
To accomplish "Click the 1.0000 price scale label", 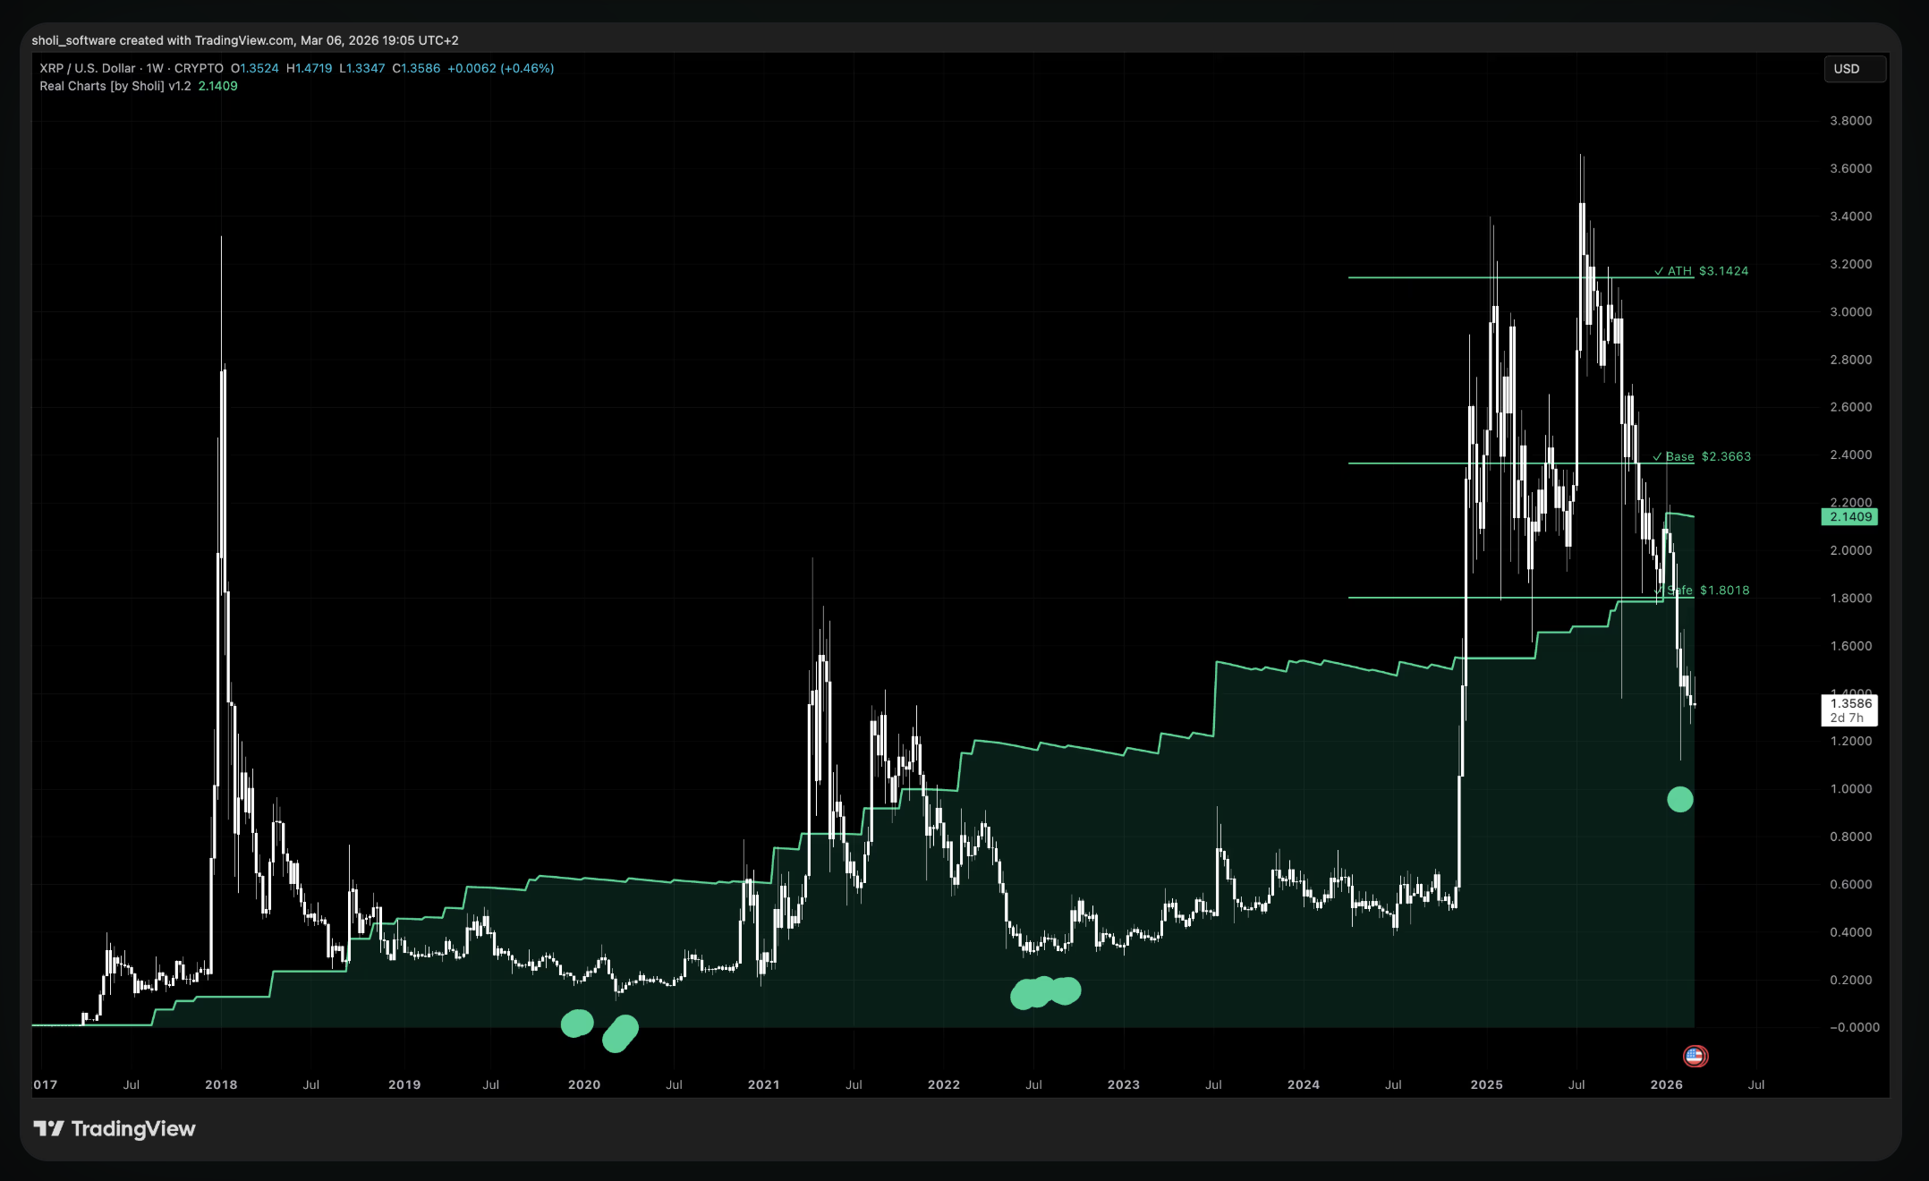I will click(1851, 789).
